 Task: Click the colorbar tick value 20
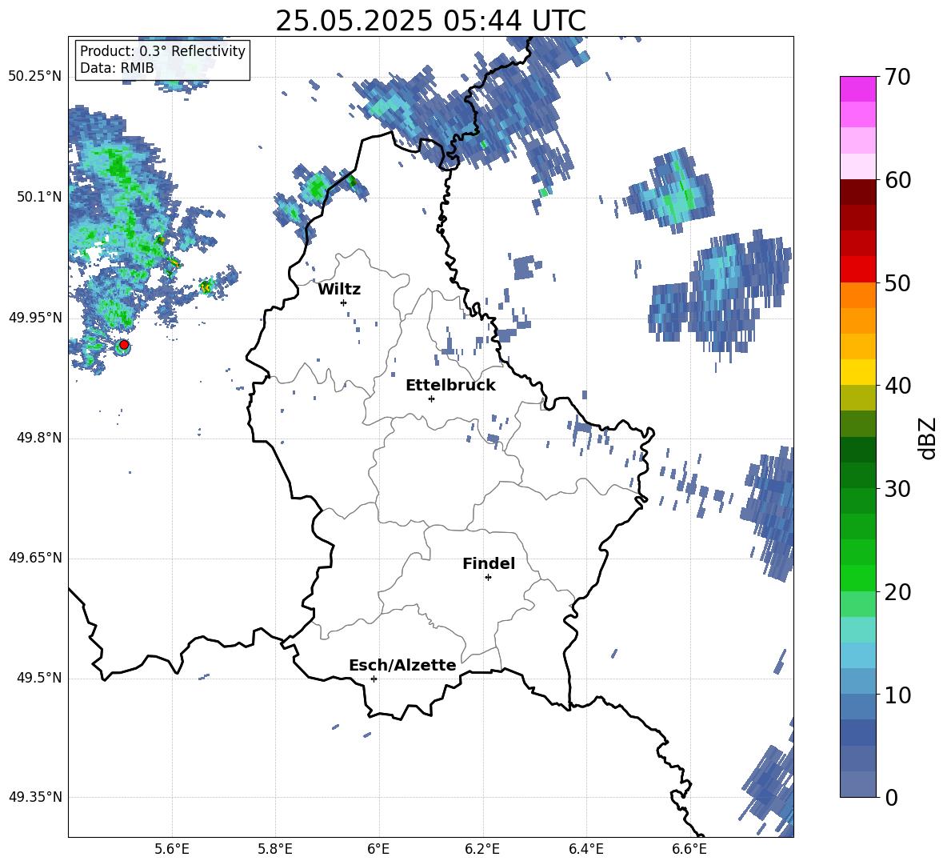point(897,592)
